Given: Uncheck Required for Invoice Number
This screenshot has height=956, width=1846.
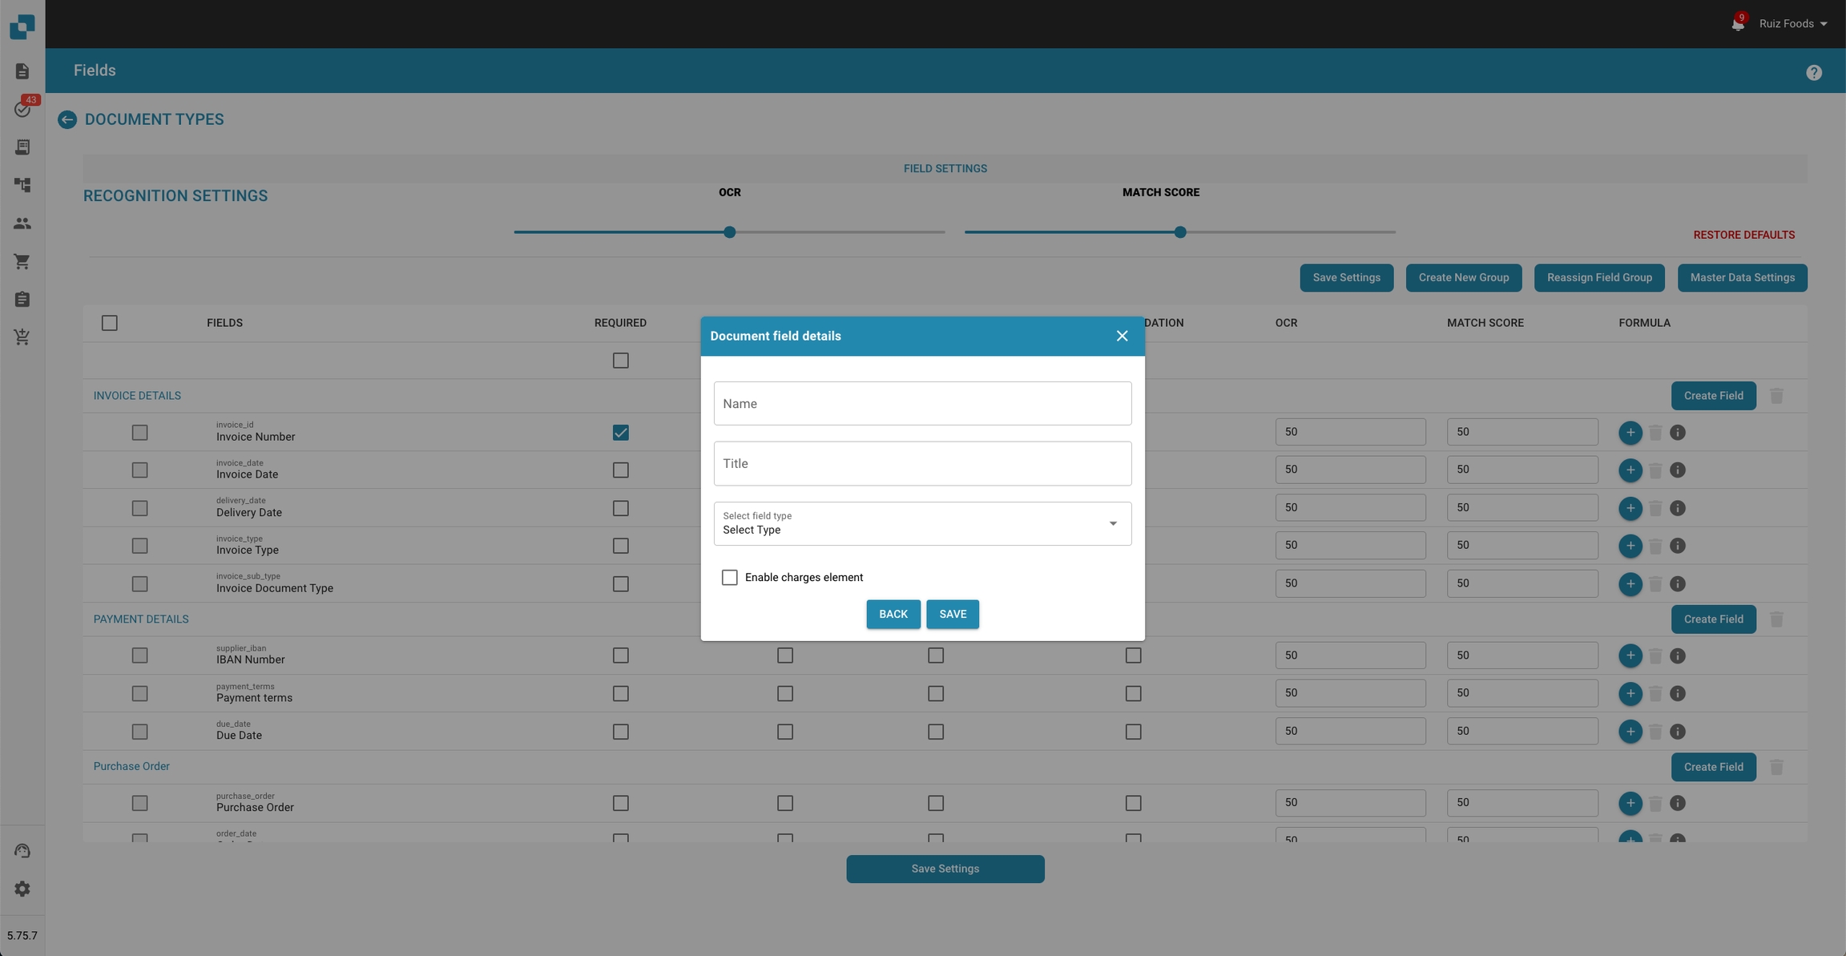Looking at the screenshot, I should click(x=620, y=433).
